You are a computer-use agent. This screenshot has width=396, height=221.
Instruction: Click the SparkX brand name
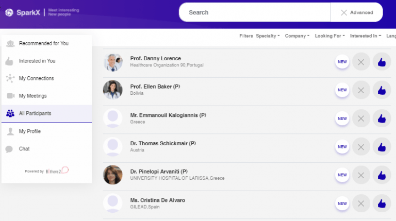tap(28, 12)
